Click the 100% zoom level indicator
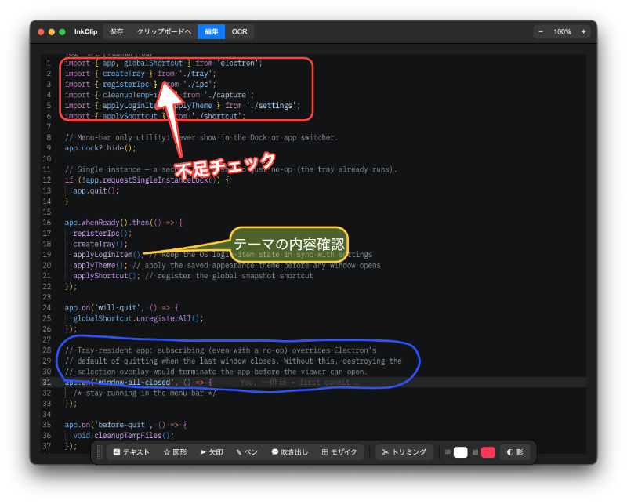The height and width of the screenshot is (504, 627). click(x=562, y=31)
